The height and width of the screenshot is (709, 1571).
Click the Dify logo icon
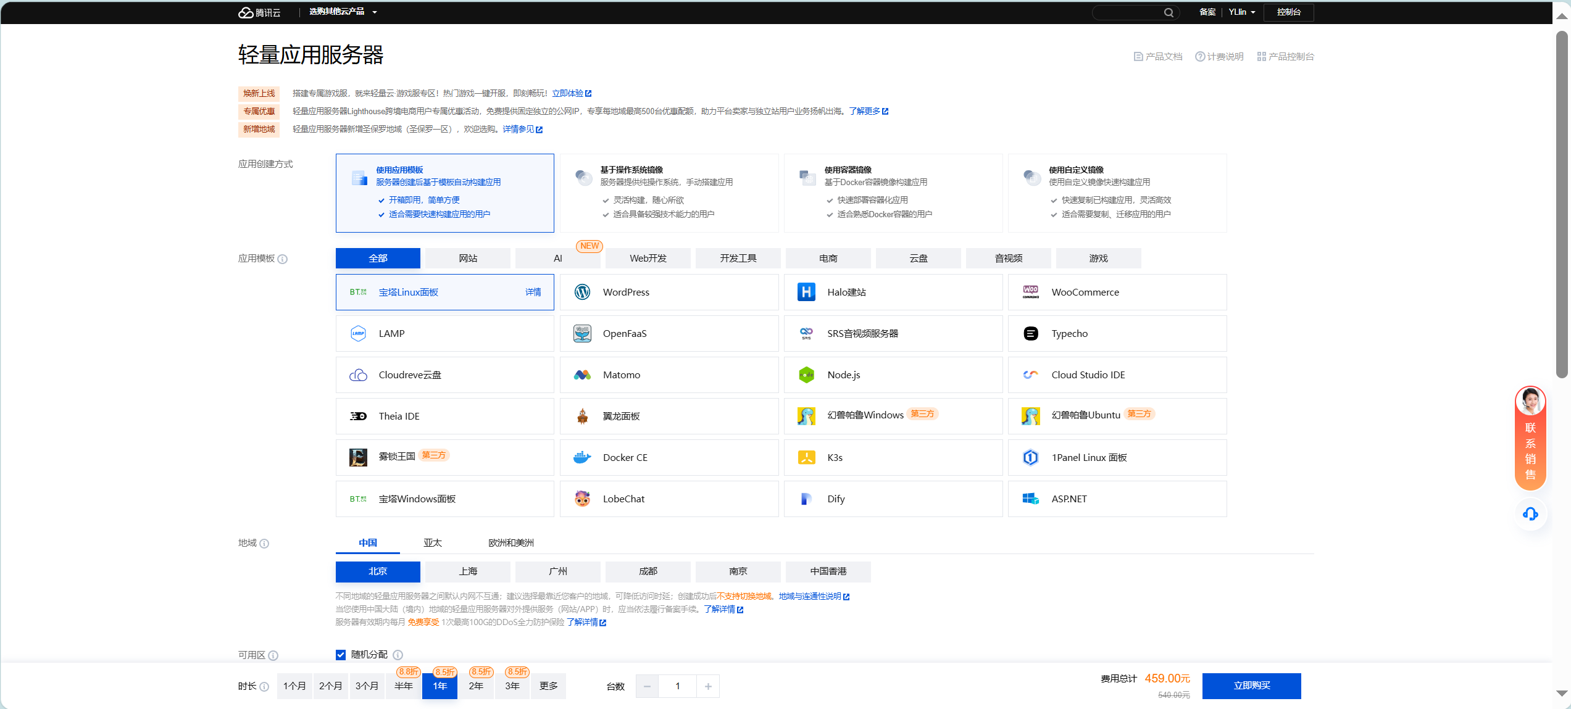click(x=806, y=499)
